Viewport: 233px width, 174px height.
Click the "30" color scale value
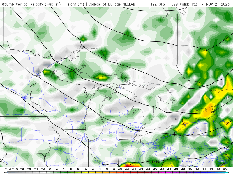[155, 169]
